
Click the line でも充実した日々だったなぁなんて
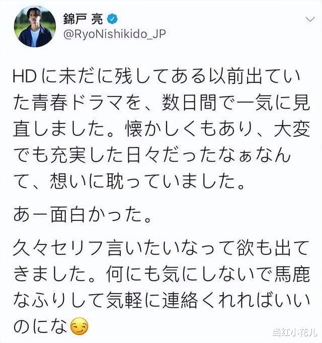tap(152, 155)
